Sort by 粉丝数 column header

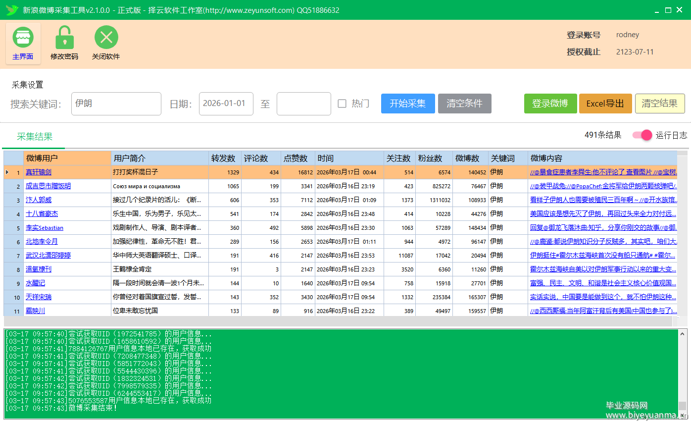pyautogui.click(x=434, y=159)
